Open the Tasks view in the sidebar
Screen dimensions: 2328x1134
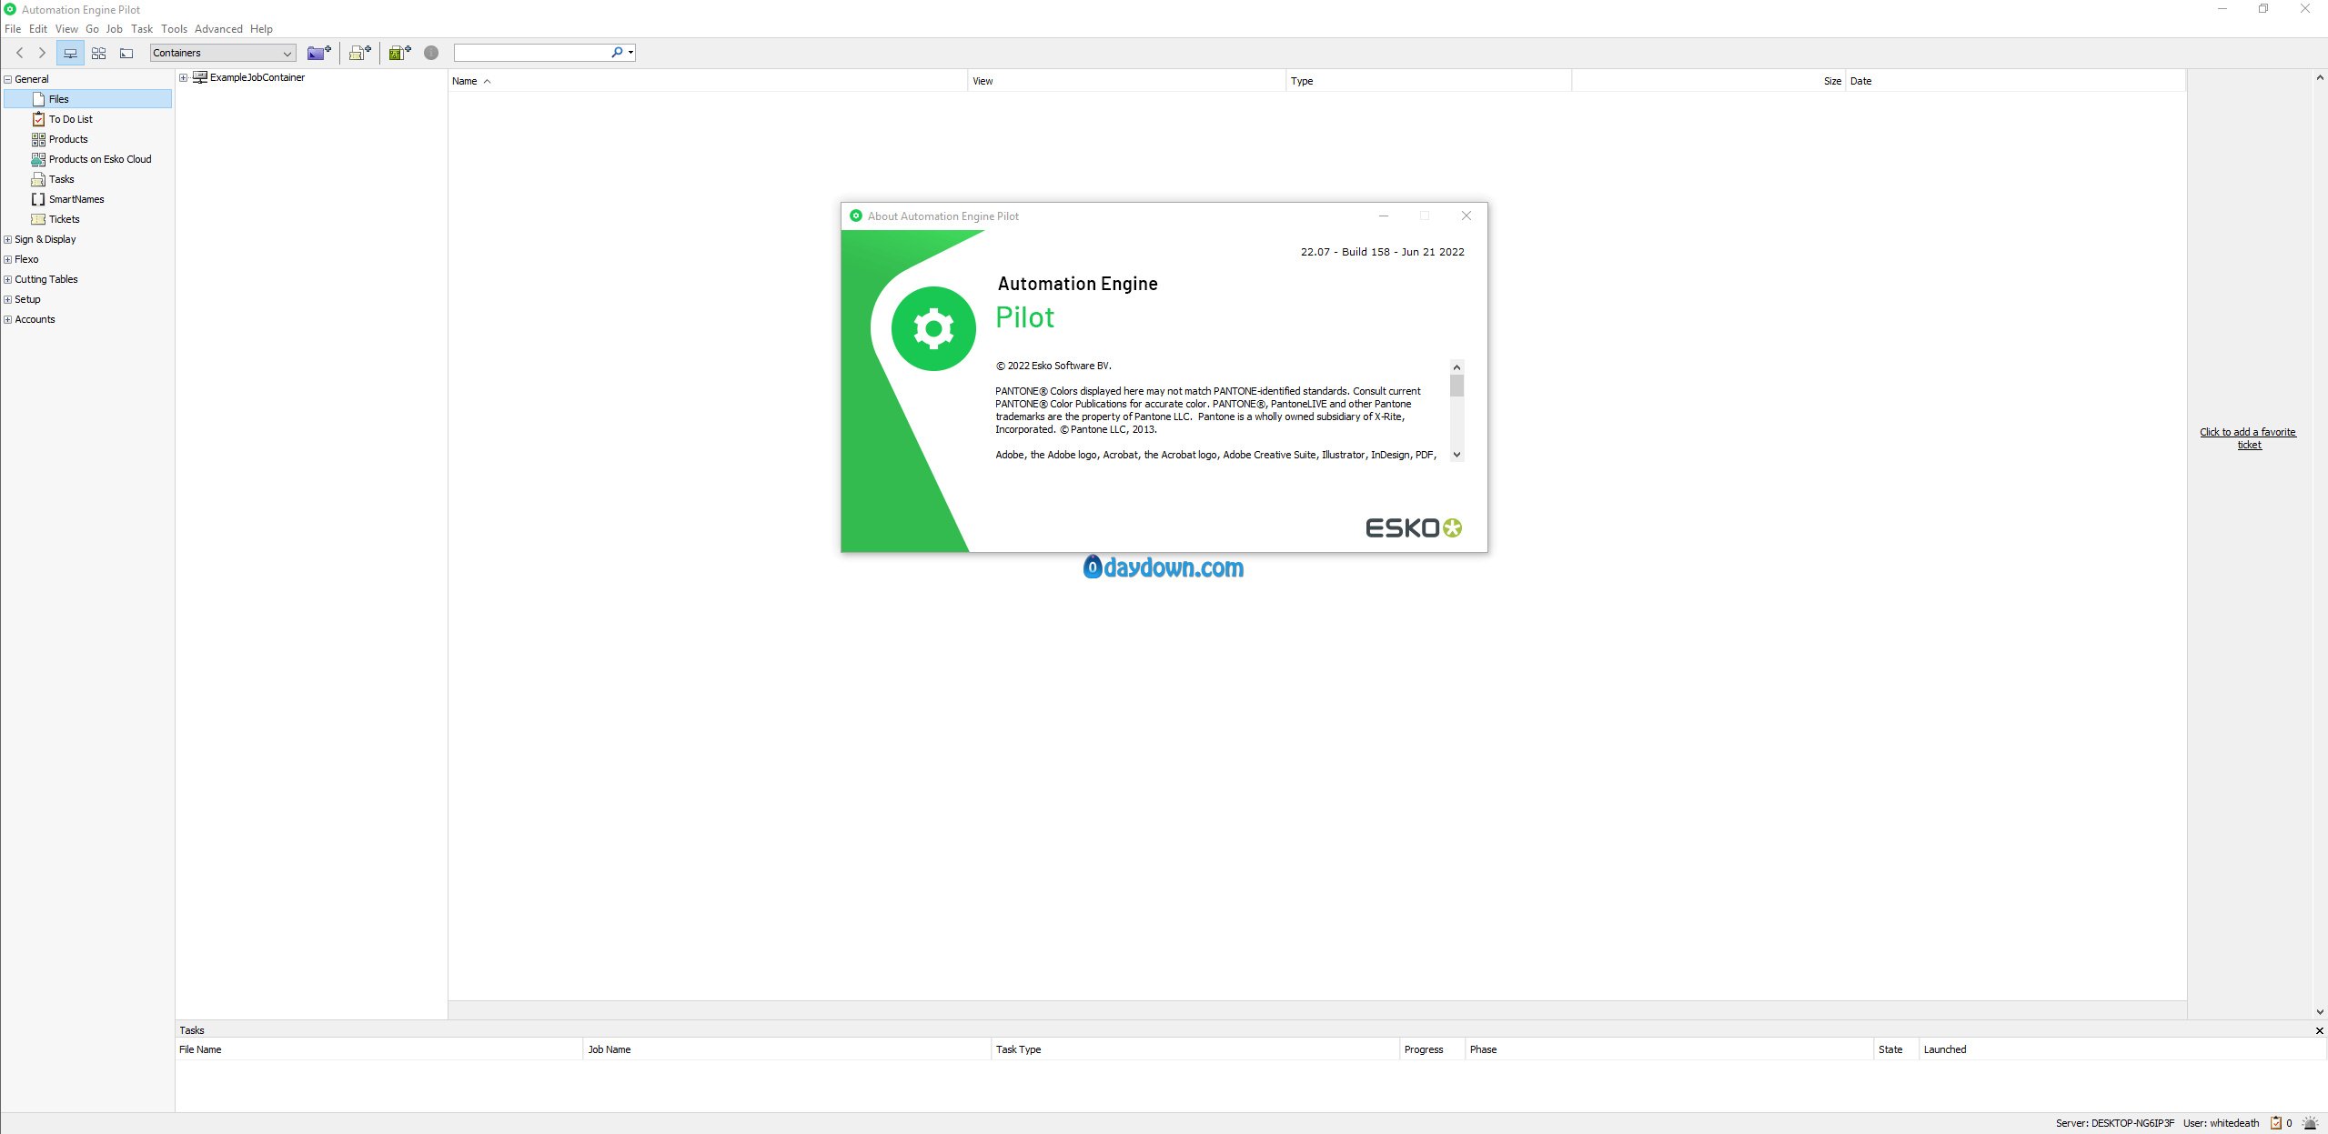[61, 179]
